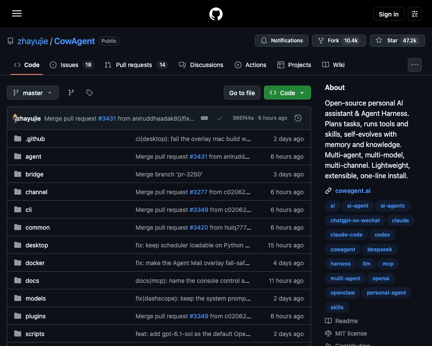View tags via the tag icon
The height and width of the screenshot is (346, 432).
point(89,93)
